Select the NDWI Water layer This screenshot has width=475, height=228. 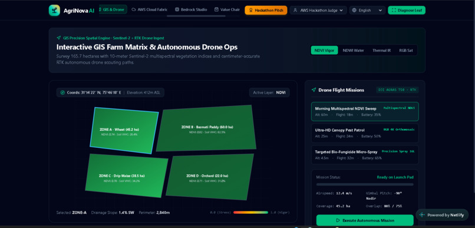tap(353, 50)
